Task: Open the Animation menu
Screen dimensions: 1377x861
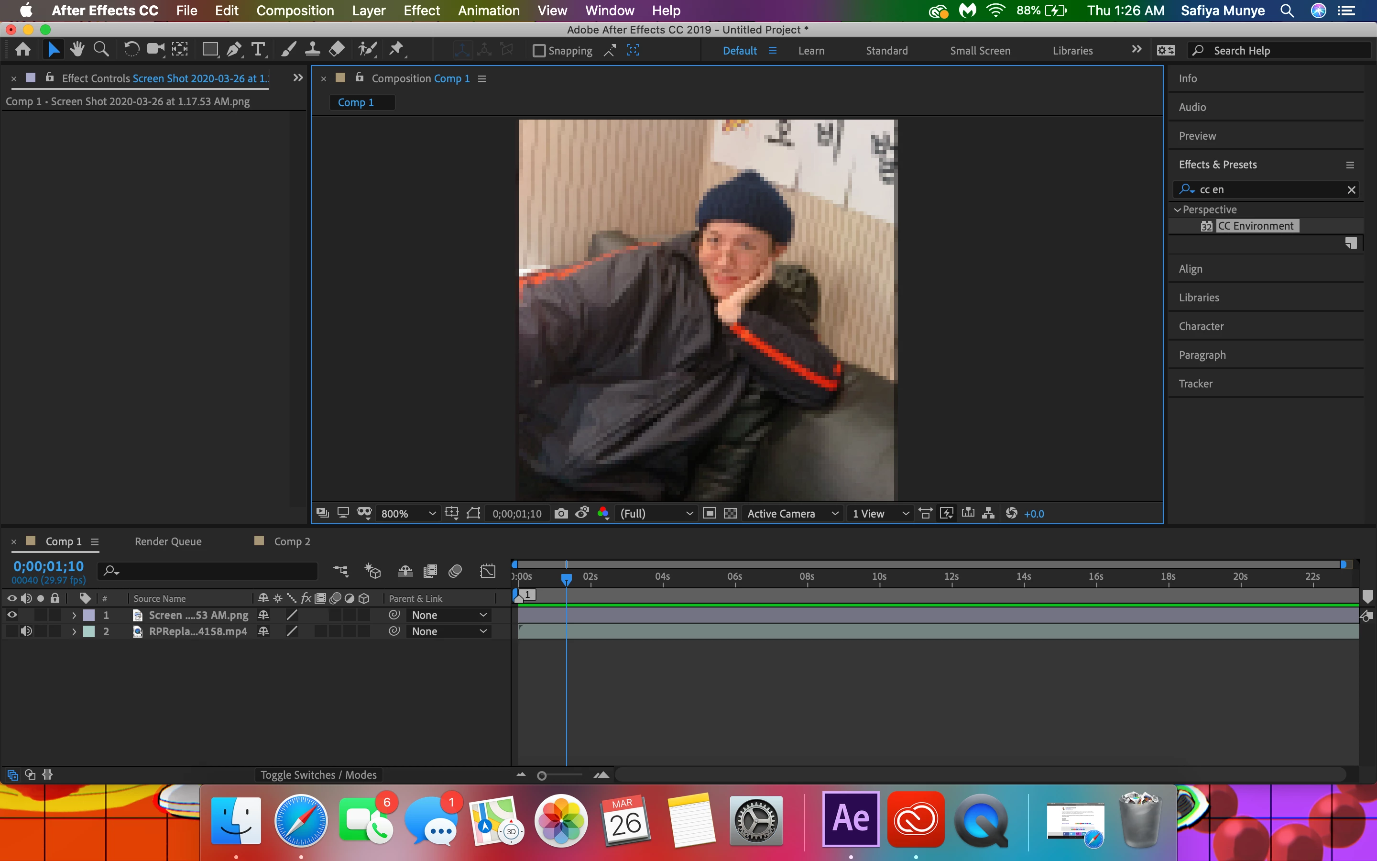Action: point(488,10)
